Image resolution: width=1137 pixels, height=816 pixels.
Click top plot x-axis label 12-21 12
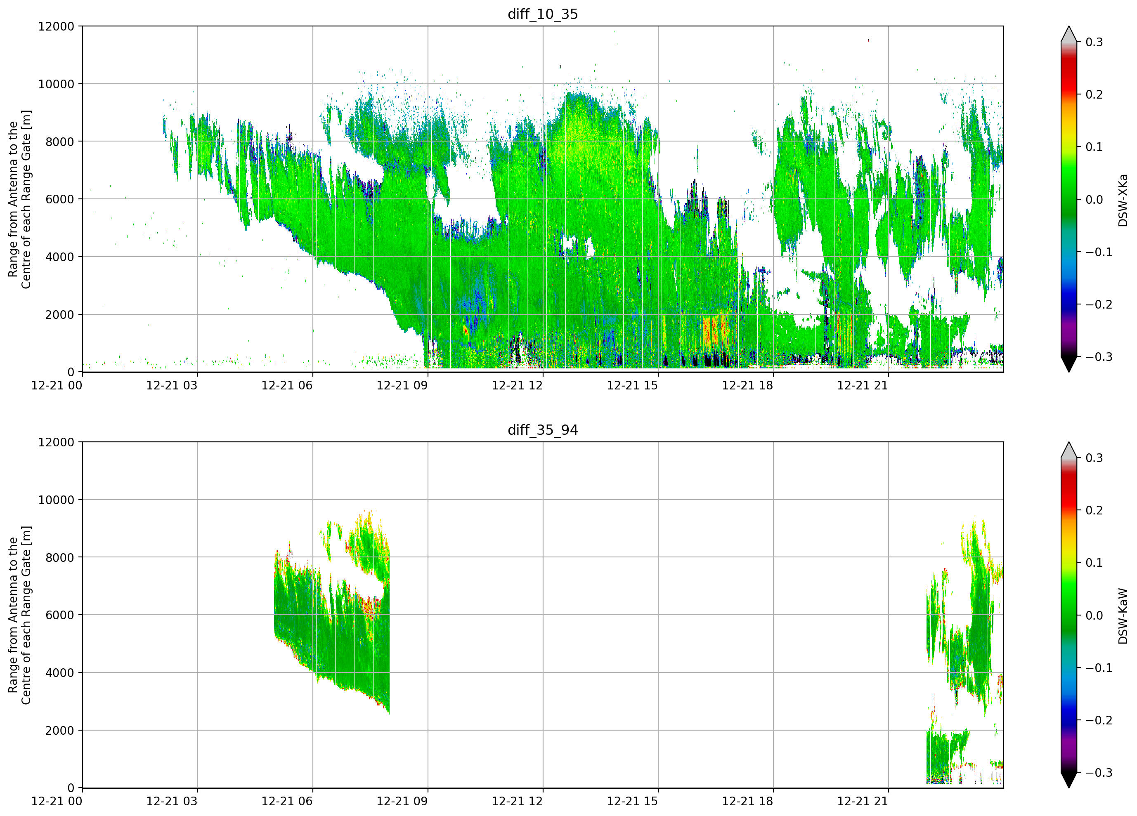click(518, 385)
